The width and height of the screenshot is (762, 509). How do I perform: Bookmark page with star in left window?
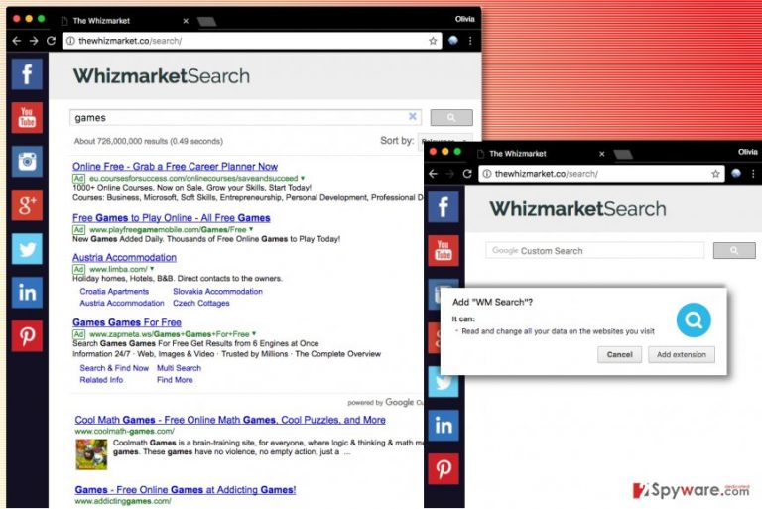(x=433, y=41)
